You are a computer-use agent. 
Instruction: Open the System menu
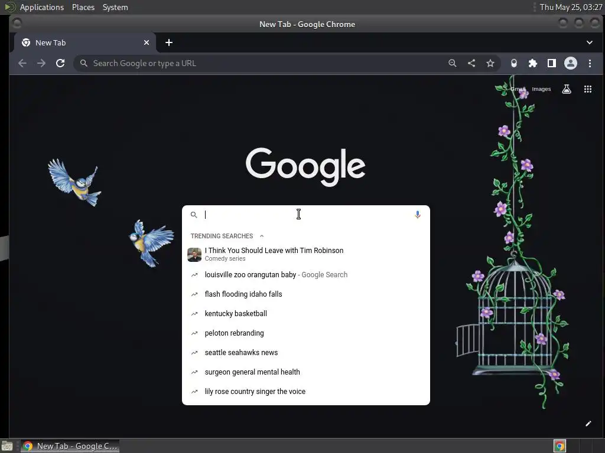(115, 7)
